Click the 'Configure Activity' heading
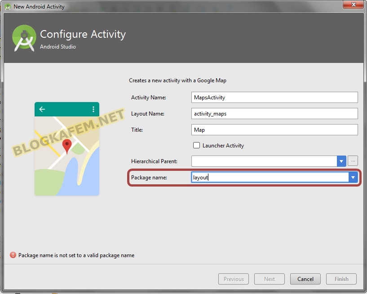 [83, 34]
